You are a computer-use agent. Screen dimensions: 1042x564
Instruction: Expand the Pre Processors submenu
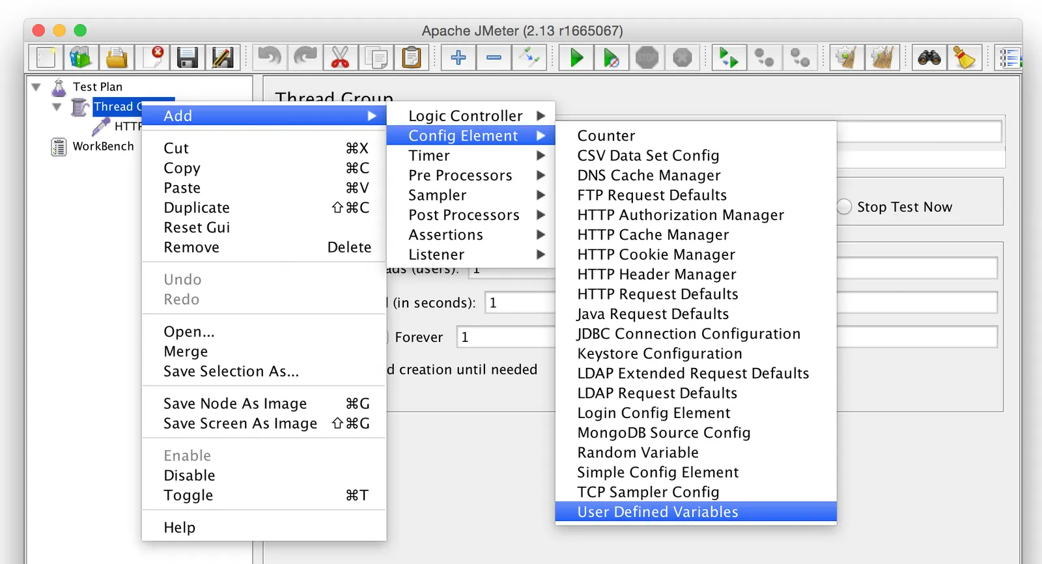click(x=470, y=175)
